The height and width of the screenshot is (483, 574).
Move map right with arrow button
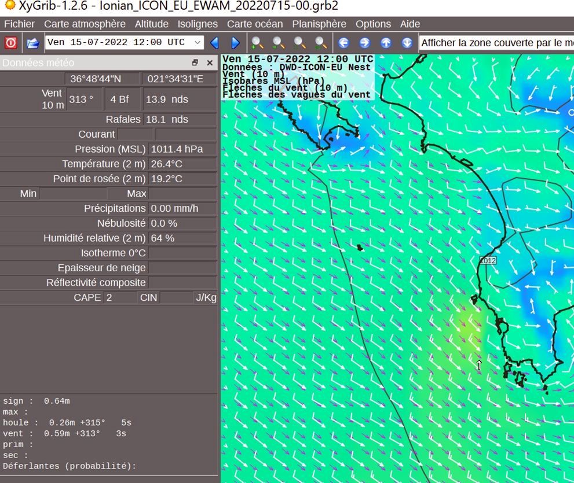tap(364, 43)
